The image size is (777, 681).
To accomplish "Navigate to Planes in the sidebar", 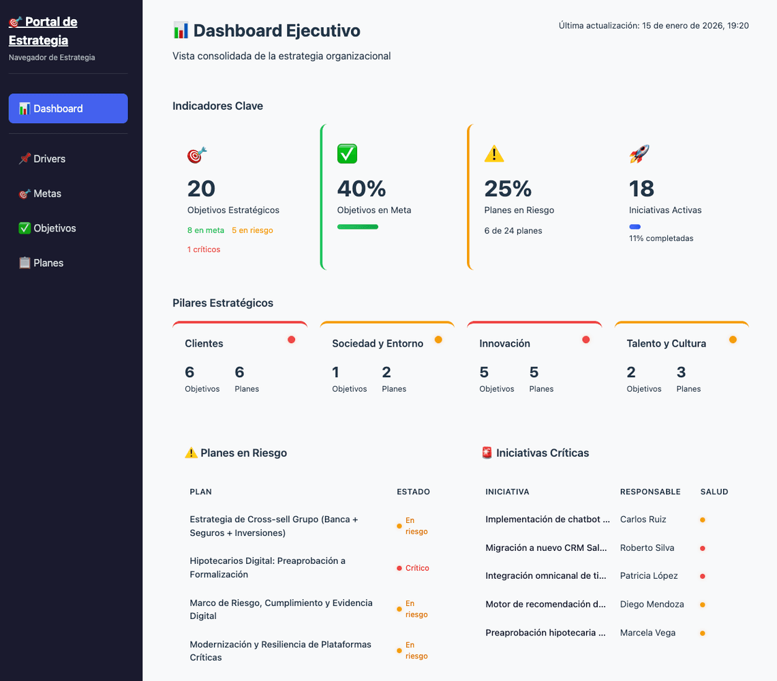I will point(68,263).
